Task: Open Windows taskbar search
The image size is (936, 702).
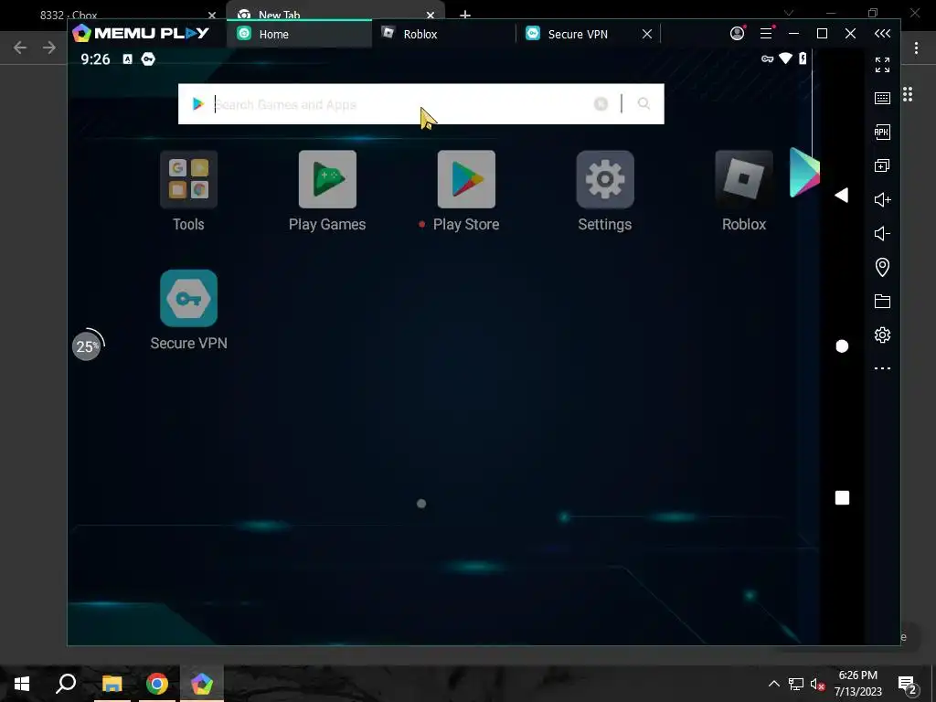Action: [x=66, y=684]
